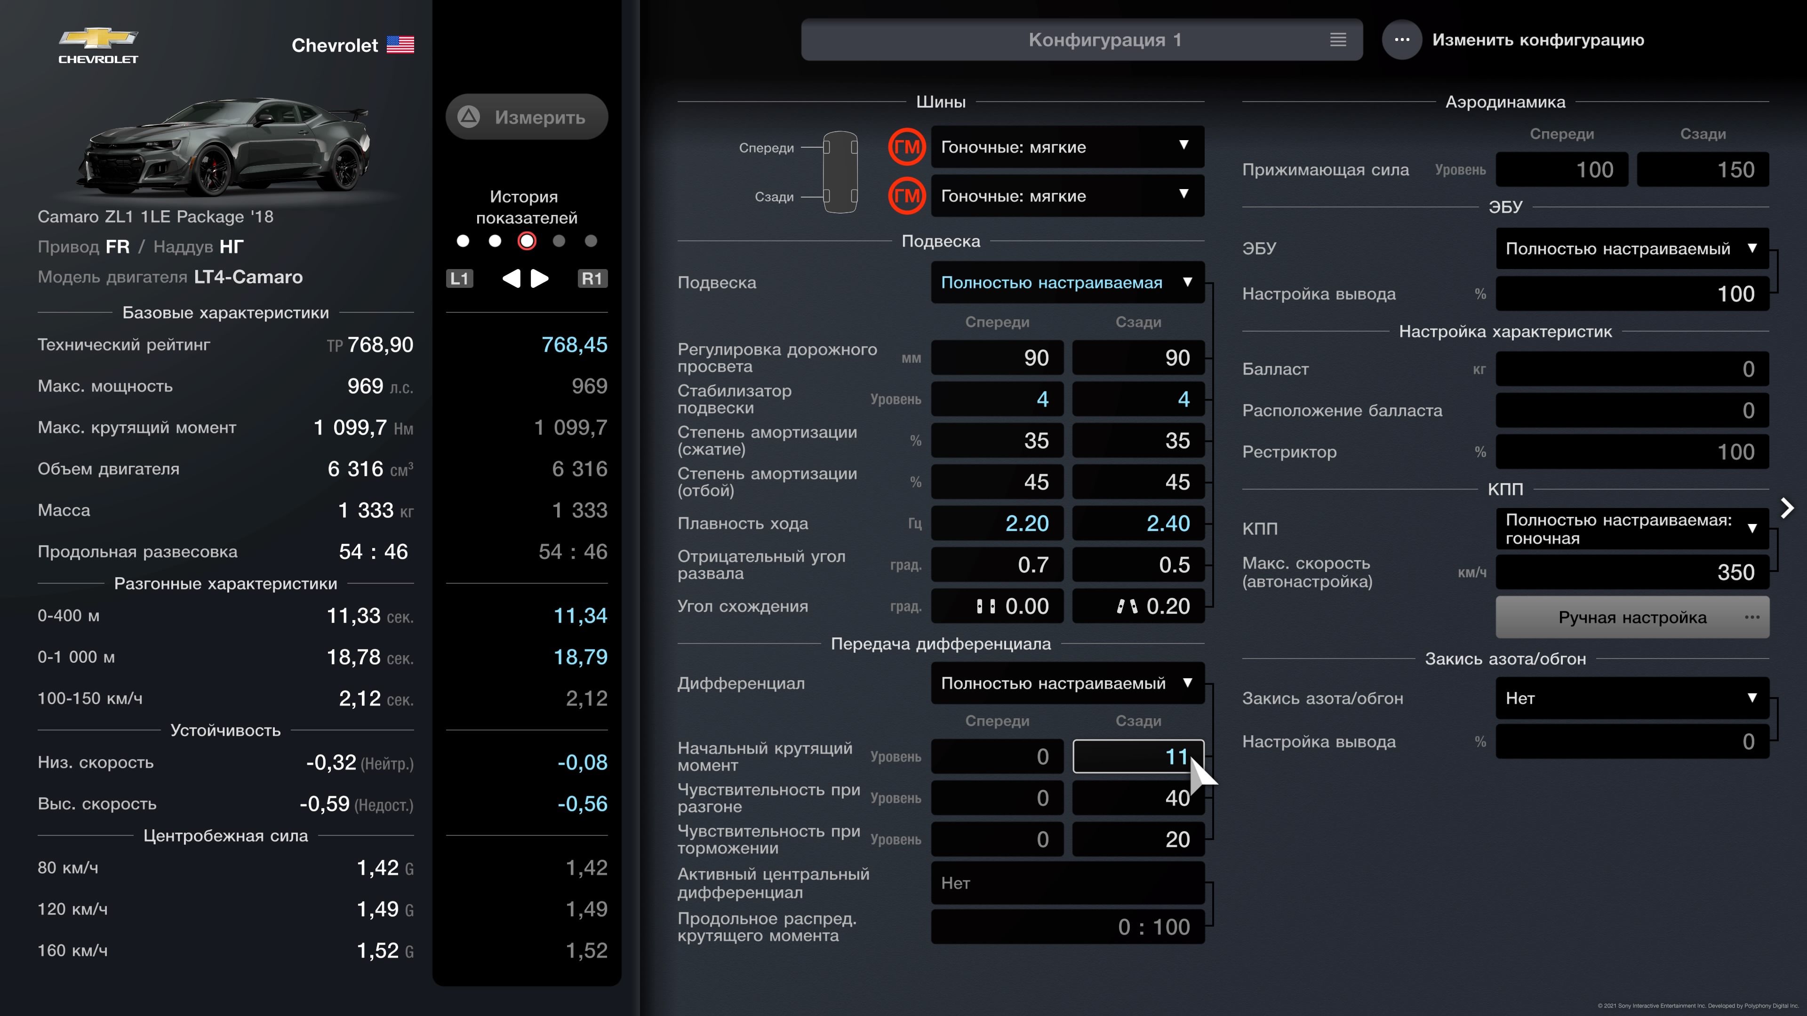This screenshot has height=1016, width=1807.
Task: Click the Ручная настройка button
Action: pyautogui.click(x=1631, y=617)
